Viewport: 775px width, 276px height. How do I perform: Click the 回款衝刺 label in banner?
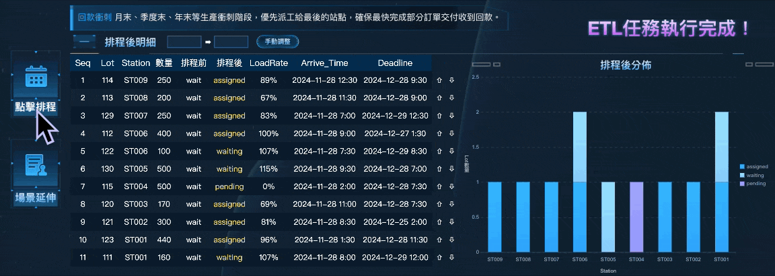[x=95, y=17]
